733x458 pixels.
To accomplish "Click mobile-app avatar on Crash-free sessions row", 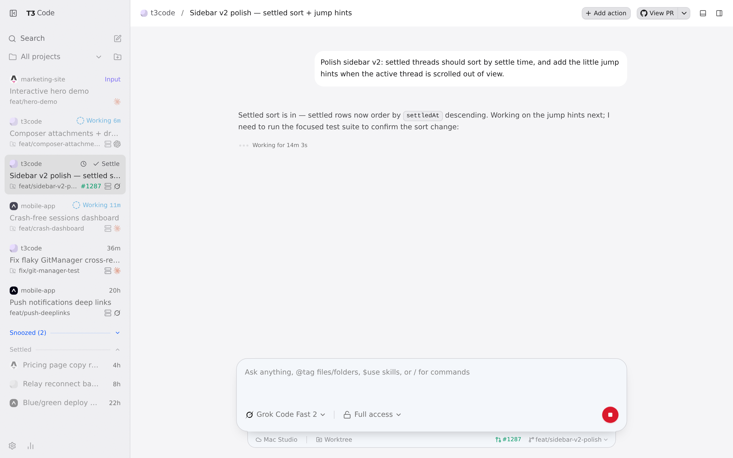I will (14, 206).
